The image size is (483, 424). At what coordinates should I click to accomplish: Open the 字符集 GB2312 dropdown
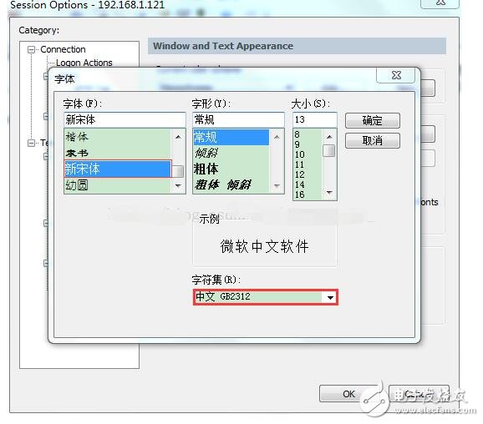330,297
